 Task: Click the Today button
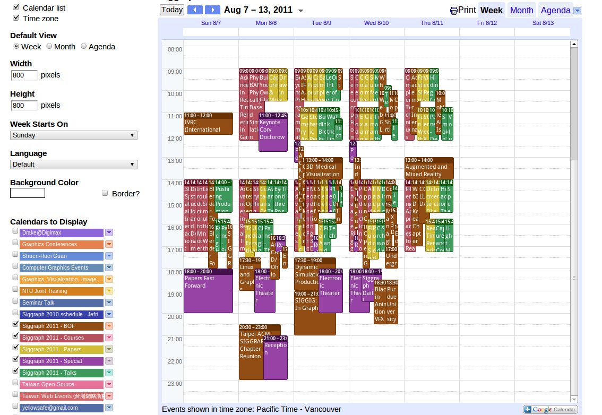[x=171, y=10]
